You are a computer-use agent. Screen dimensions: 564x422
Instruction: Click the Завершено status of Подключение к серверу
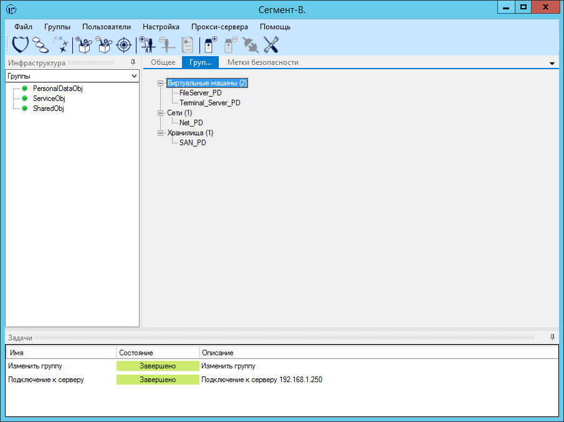[x=158, y=380]
